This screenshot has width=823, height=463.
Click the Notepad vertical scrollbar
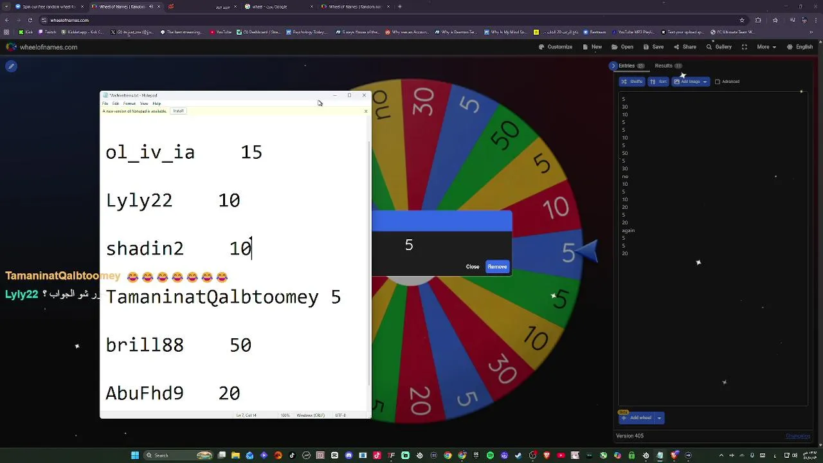(x=368, y=264)
